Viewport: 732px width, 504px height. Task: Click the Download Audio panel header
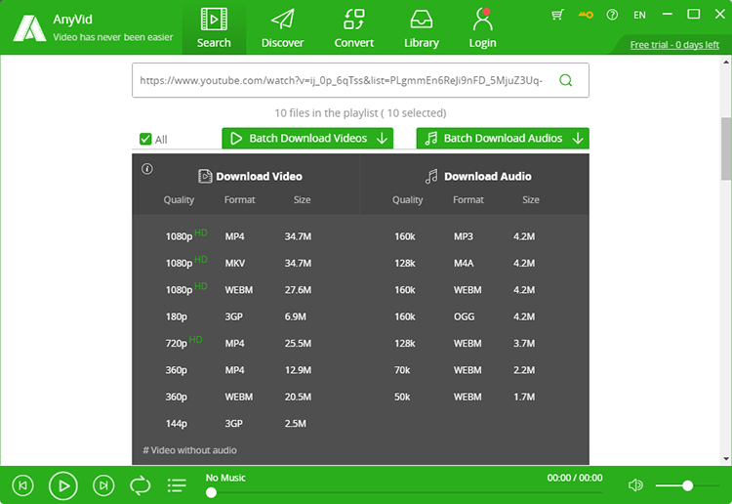478,176
